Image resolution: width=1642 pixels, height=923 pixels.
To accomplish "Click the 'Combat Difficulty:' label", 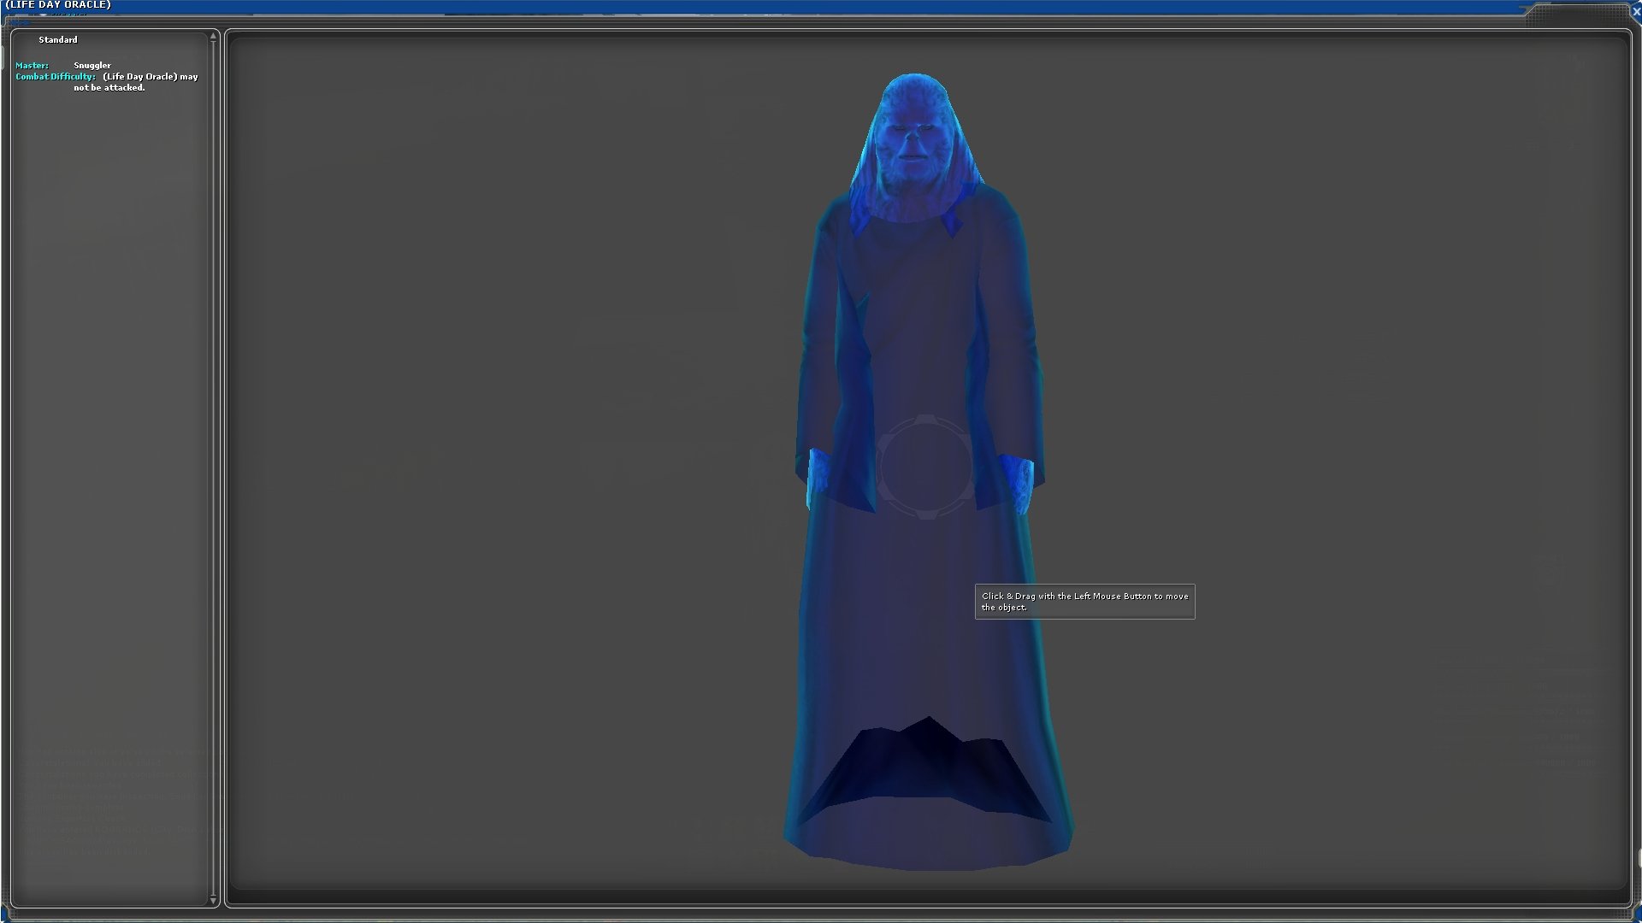I will (56, 77).
